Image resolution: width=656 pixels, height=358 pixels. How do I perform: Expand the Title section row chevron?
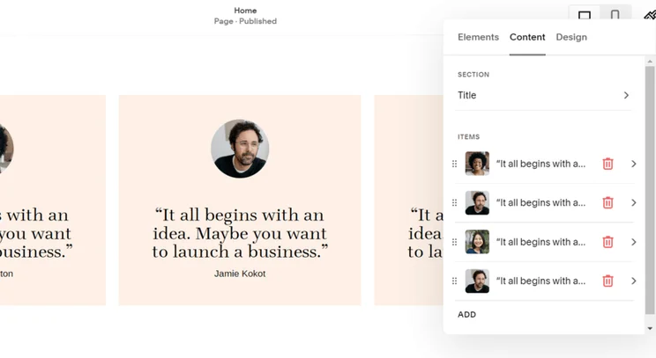coord(626,95)
